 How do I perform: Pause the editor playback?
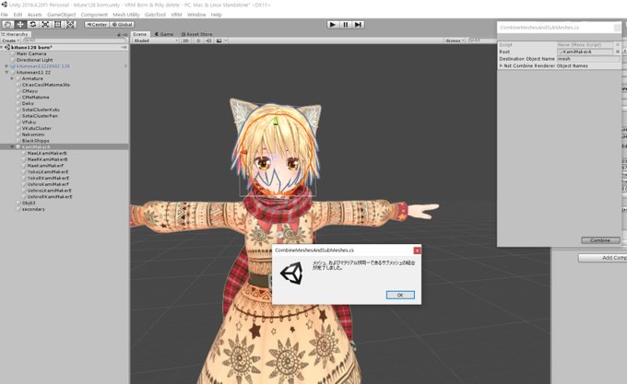(x=345, y=24)
